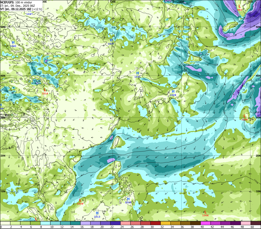The height and width of the screenshot is (229, 261).
Task: Click the legend scale number 10
Action: click(52, 227)
